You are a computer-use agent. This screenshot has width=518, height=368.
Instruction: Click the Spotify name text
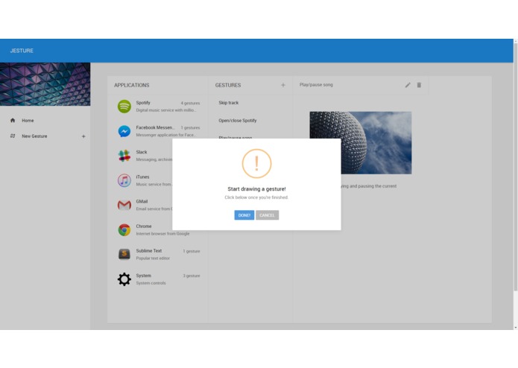(143, 103)
